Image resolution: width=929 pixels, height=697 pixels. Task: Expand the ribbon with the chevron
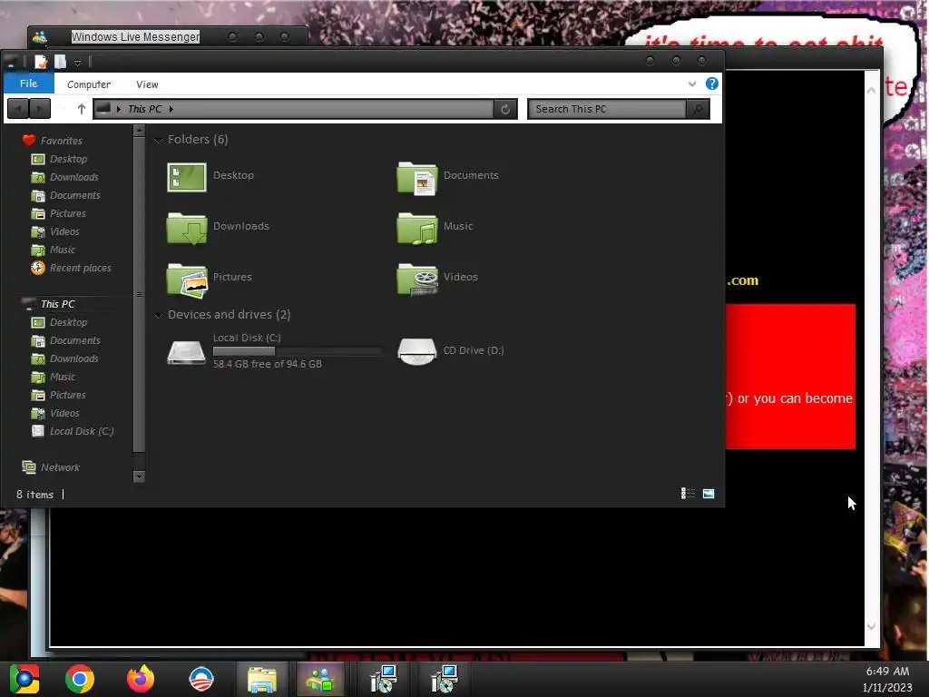692,84
